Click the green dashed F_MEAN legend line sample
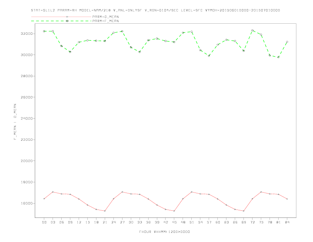This screenshot has width=313, height=242. pyautogui.click(x=61, y=21)
